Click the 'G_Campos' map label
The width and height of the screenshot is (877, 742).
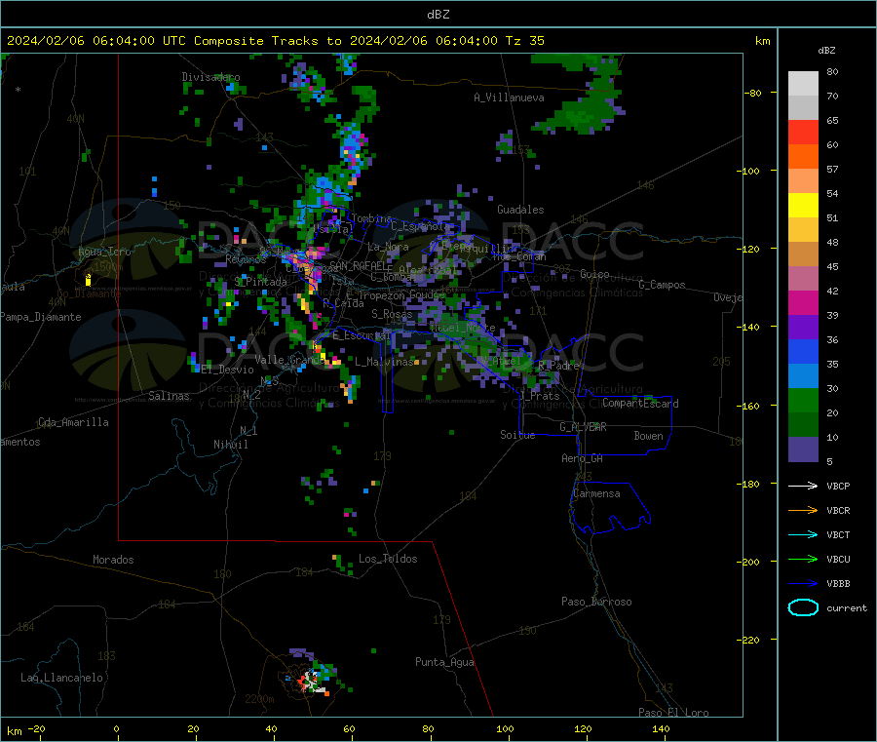coord(662,285)
